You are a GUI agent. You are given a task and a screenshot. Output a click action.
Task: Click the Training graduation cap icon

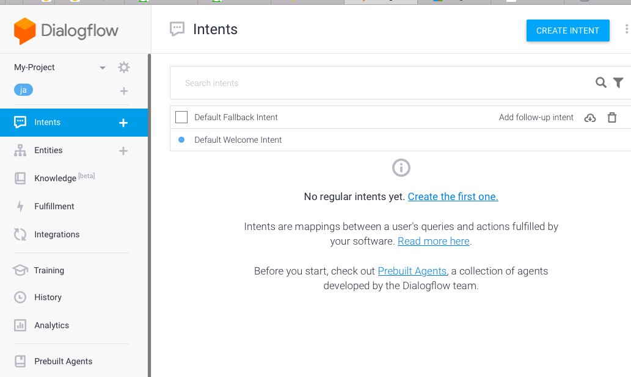[x=20, y=270]
